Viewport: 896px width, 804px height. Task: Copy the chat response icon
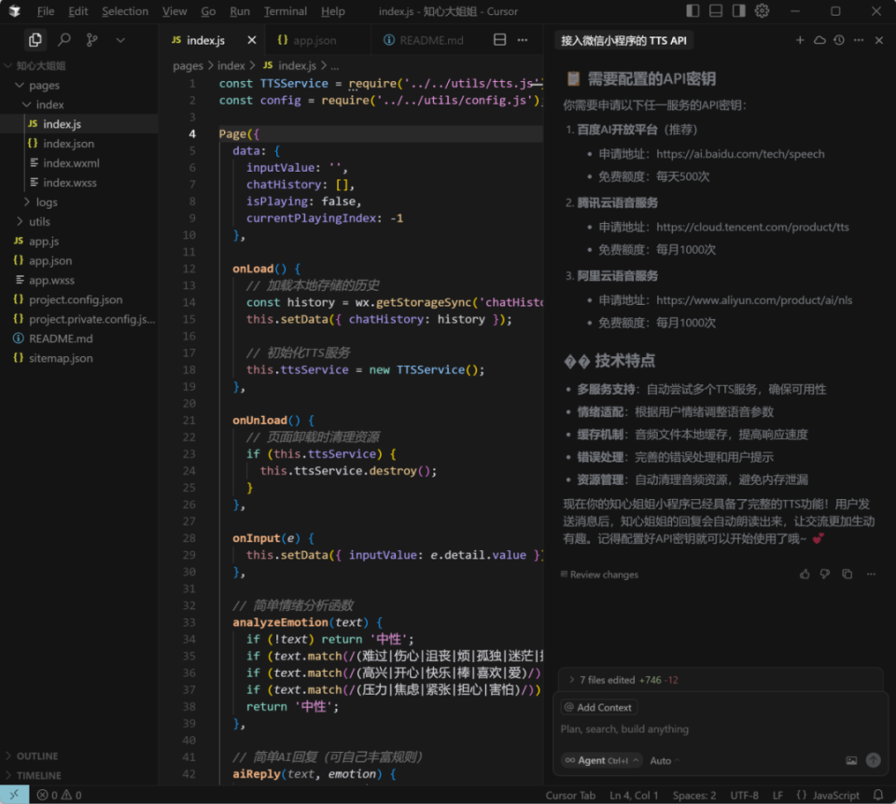click(847, 574)
